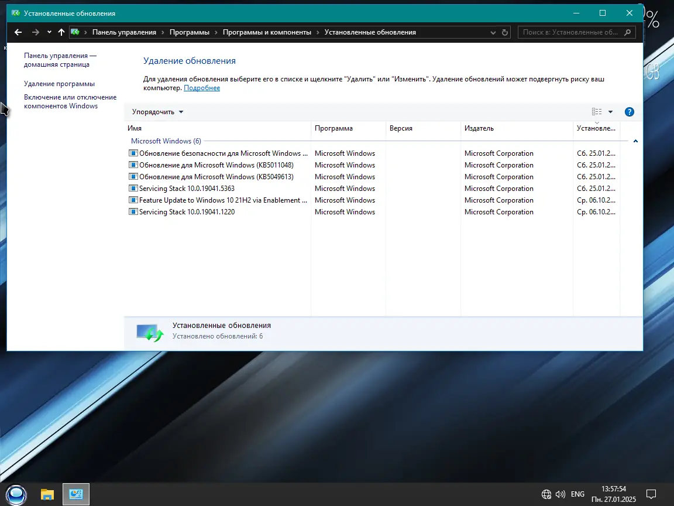Collapse the "Microsoft Windows (6)" group arrow
The width and height of the screenshot is (674, 506).
coord(635,141)
